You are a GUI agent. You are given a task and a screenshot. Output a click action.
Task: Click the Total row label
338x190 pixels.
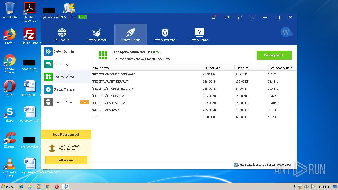96,117
